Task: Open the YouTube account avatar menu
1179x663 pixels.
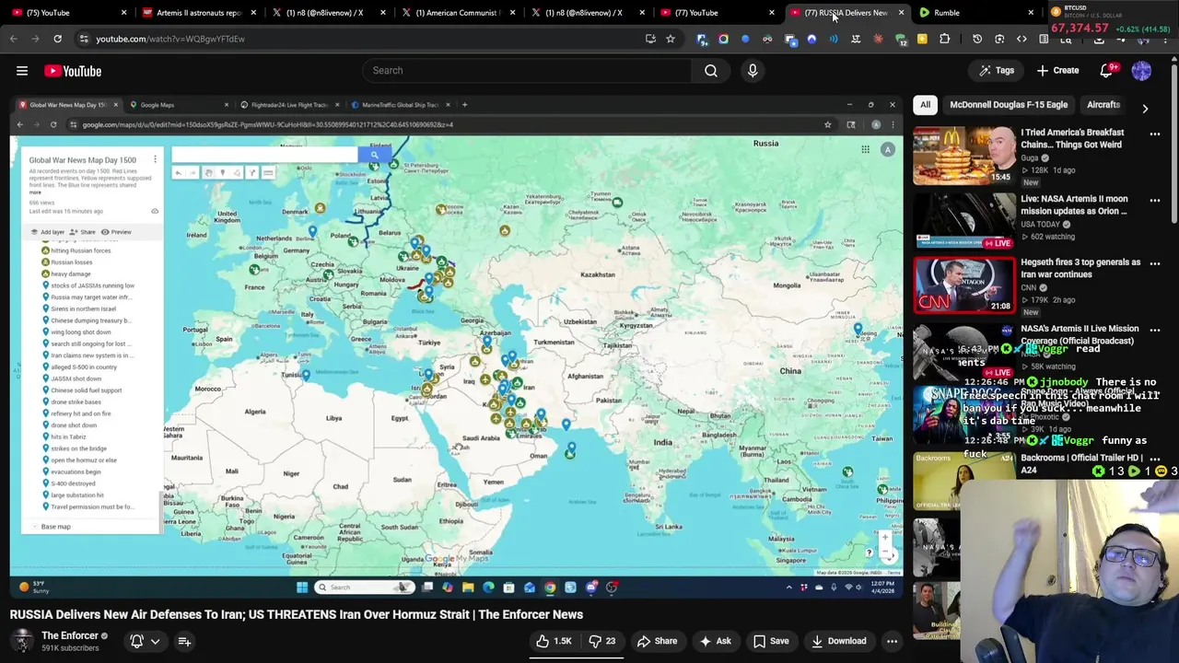Action: [x=1141, y=71]
